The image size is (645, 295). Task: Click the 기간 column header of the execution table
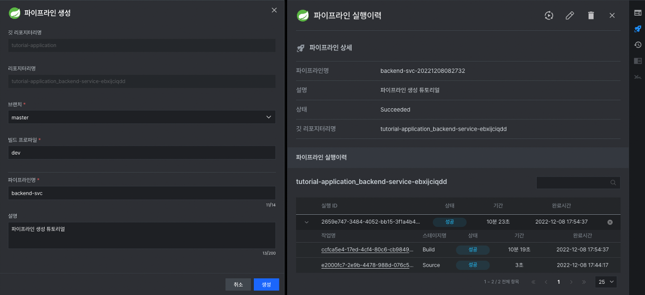click(x=498, y=206)
